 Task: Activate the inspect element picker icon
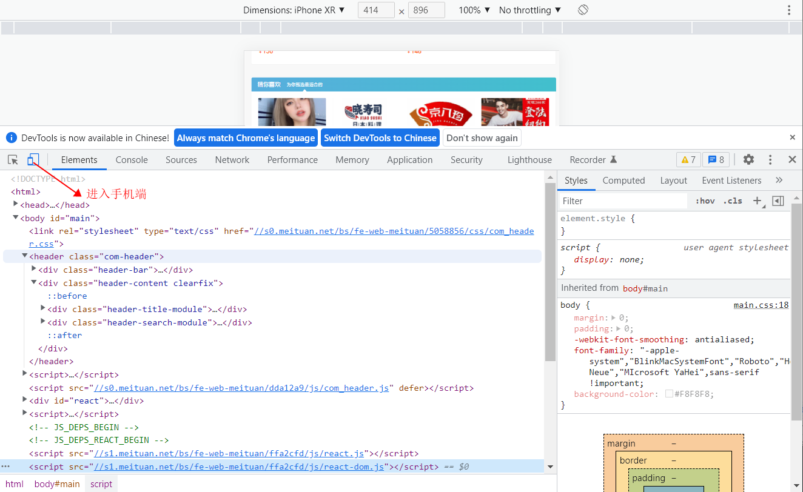[x=13, y=159]
